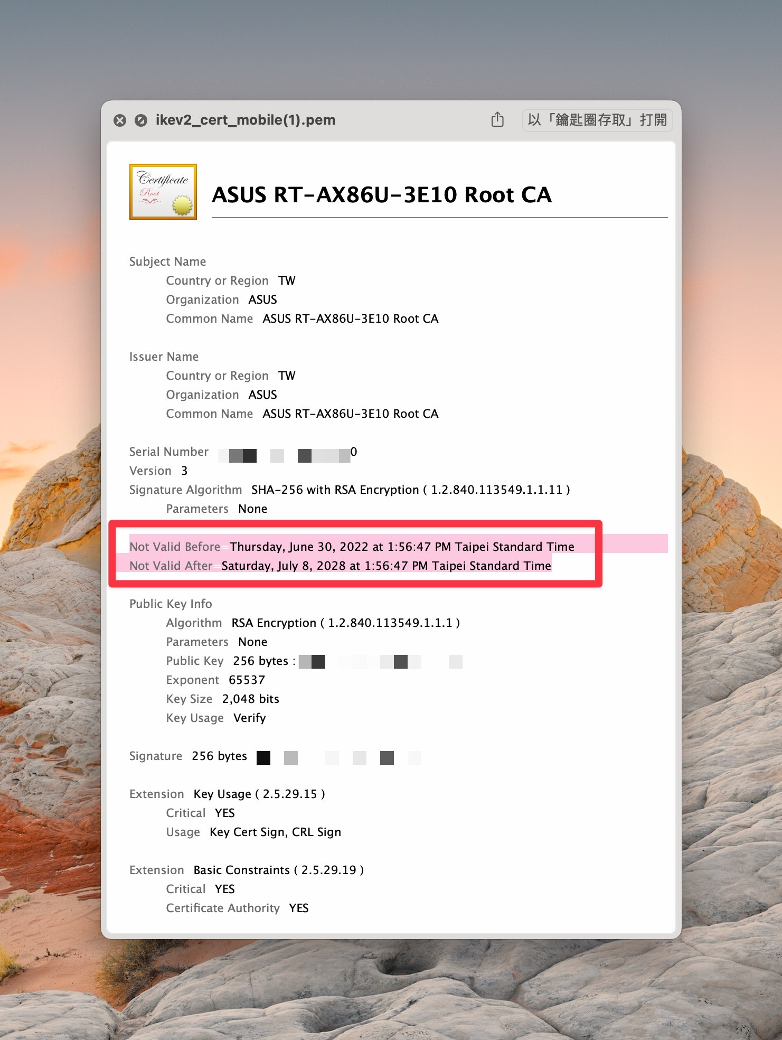Click Signature Algorithm Parameters None row
Screen dimensions: 782x1040
click(216, 509)
